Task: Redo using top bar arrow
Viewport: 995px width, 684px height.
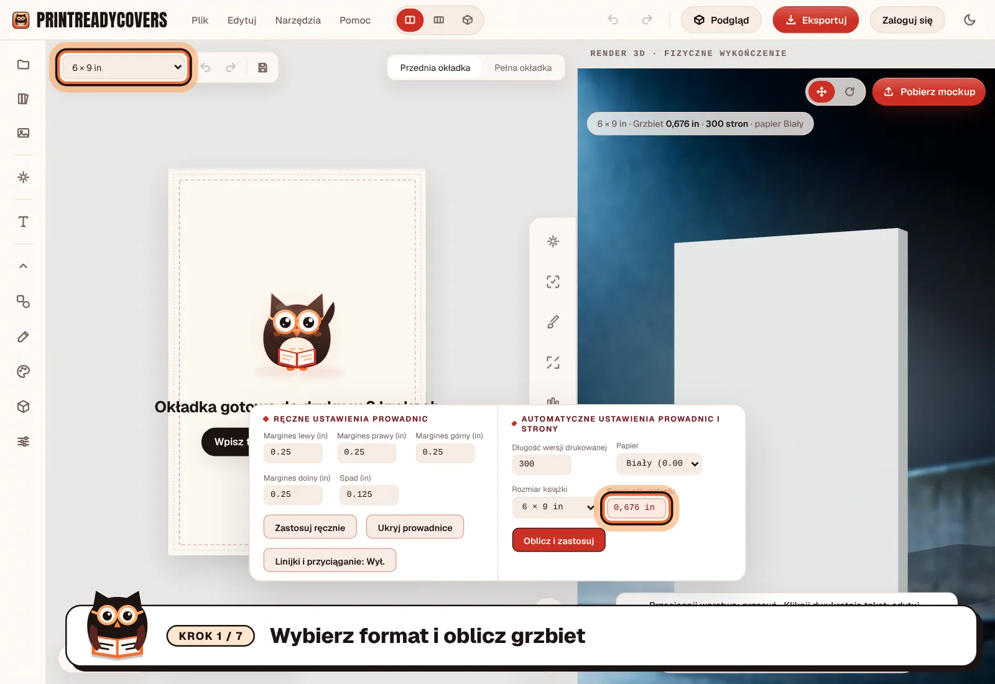Action: tap(647, 20)
